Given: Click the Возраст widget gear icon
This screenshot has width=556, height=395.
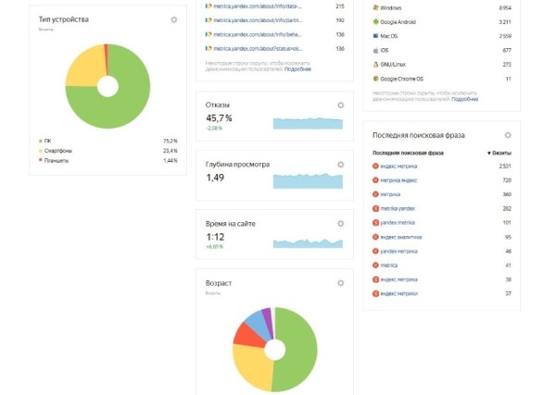Looking at the screenshot, I should point(340,283).
